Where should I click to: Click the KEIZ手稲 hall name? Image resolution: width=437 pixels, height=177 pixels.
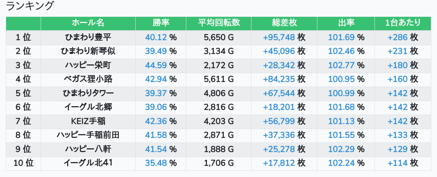88,121
